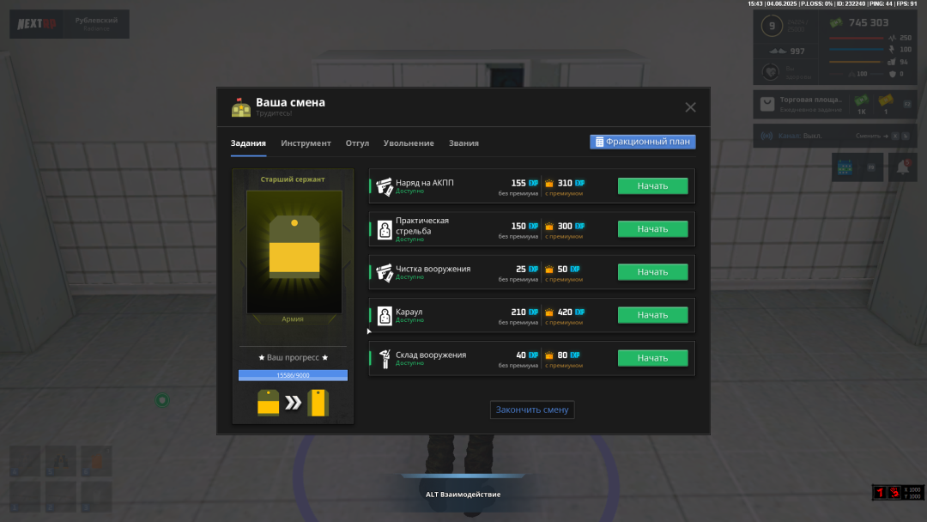Click Сменить to change the channel
Screen dimensions: 927x522
tap(868, 136)
